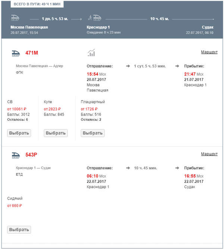Click the train icon next to 471M

coord(16,53)
